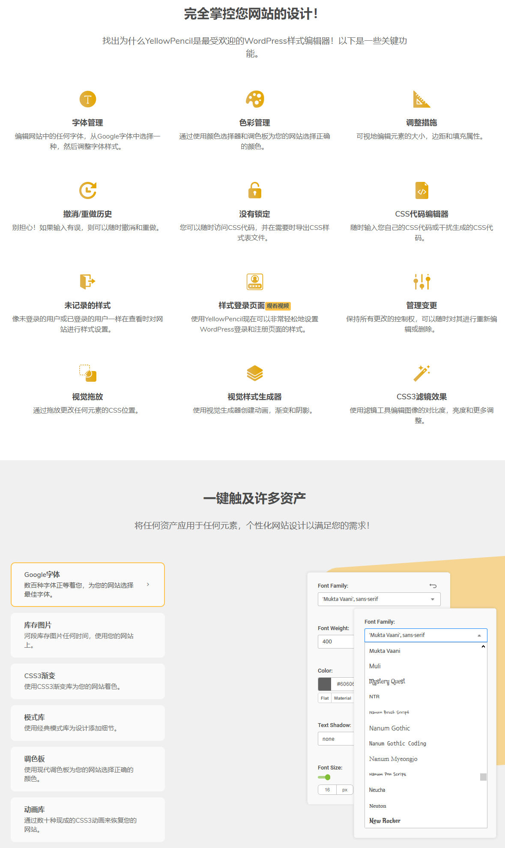Click the px unit selector
The image size is (505, 848).
pyautogui.click(x=345, y=790)
